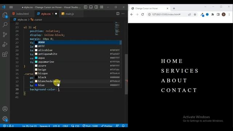Toggle the bottom panel layout icon
Screen dimensions: 233x131
[91, 7]
